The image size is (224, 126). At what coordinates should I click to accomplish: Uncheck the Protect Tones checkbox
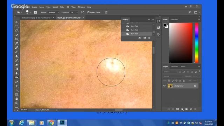coord(89,13)
